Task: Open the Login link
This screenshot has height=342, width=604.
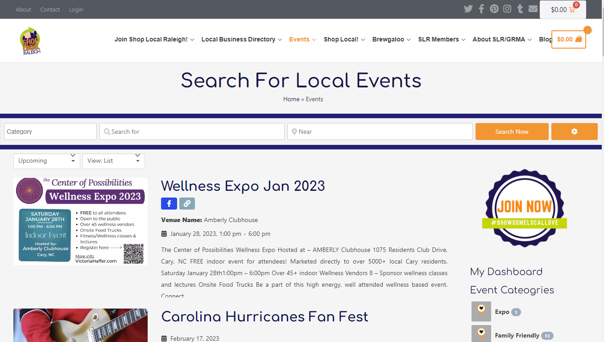Action: (x=76, y=9)
